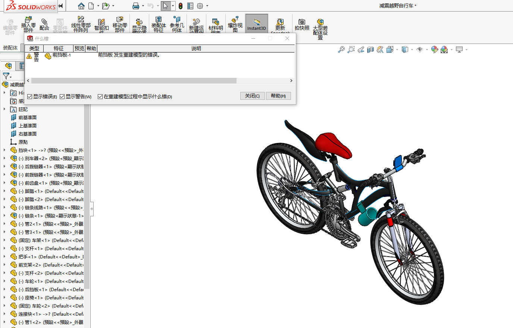Select 右基準面 plane in the feature tree

[28, 134]
